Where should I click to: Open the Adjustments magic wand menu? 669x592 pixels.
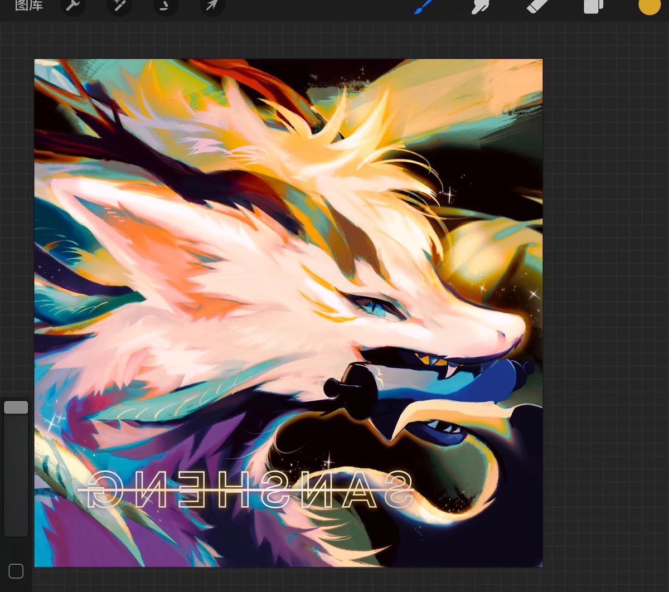(x=119, y=6)
